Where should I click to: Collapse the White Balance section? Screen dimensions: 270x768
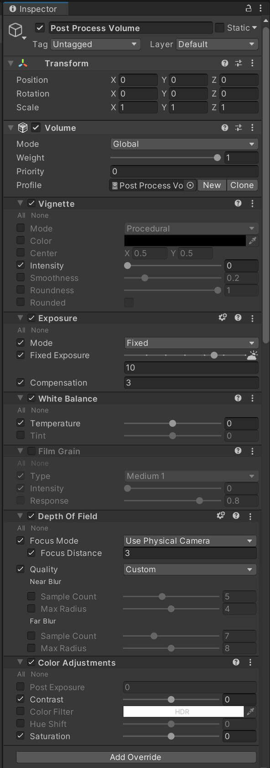click(x=20, y=398)
